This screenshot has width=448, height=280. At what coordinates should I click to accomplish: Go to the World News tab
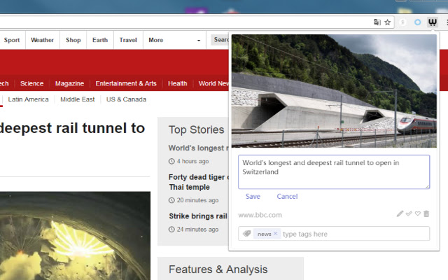(x=213, y=83)
